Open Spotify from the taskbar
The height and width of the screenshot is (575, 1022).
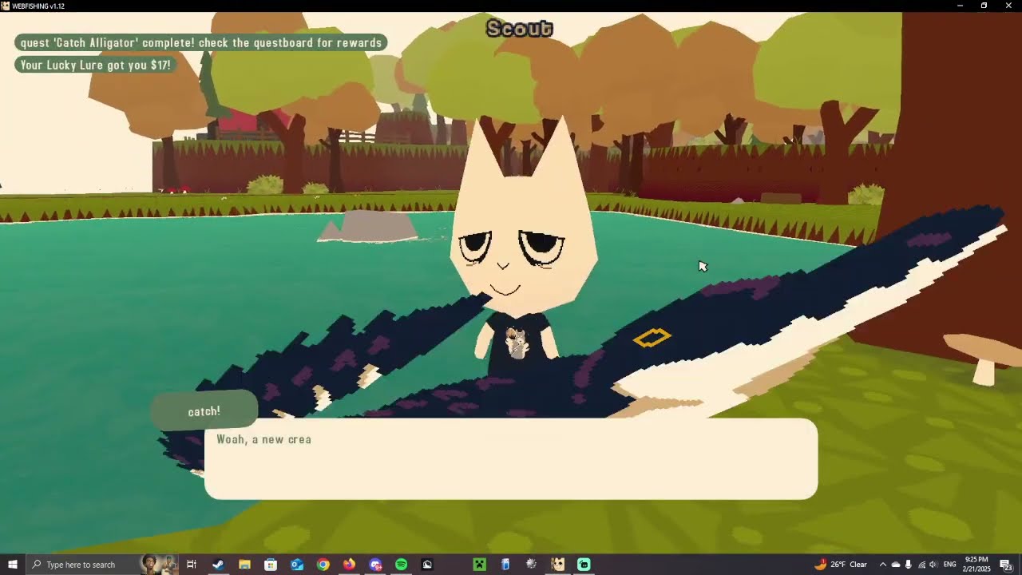pos(402,565)
